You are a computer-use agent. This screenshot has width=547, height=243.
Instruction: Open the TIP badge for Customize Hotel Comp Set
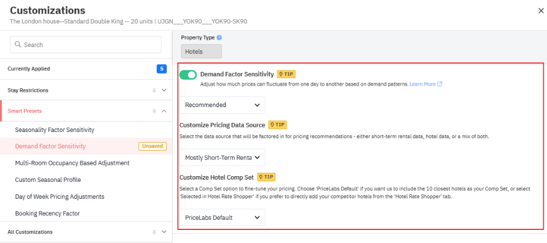[x=266, y=177]
